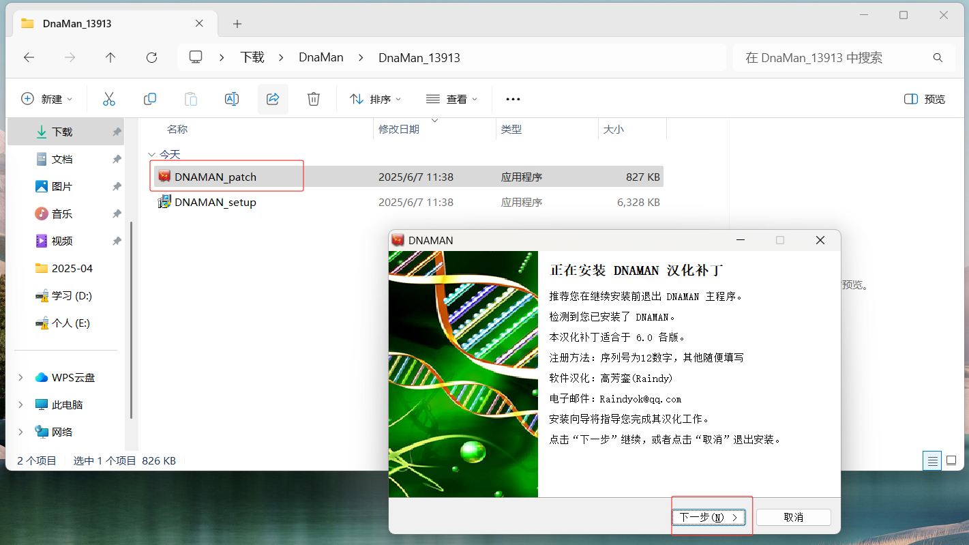Minimize the DNAMAN installer window
Image resolution: width=969 pixels, height=545 pixels.
point(740,240)
